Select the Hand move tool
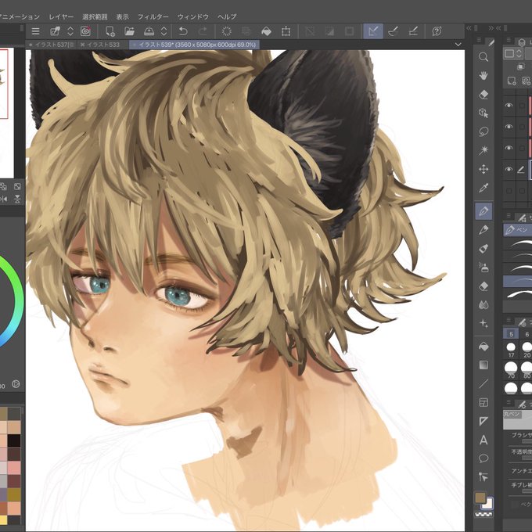This screenshot has height=532, width=532. (483, 75)
